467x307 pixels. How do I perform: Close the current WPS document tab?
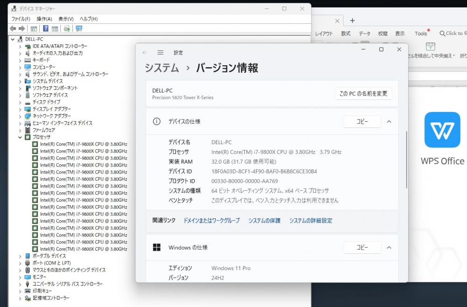[337, 21]
